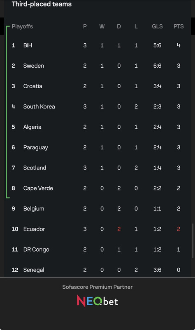This screenshot has width=195, height=330.
Task: Open the Scotland row
Action: pyautogui.click(x=97, y=168)
